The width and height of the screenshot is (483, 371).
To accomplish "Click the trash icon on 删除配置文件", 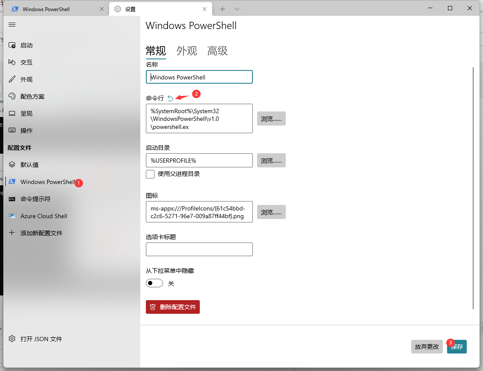I will point(153,307).
